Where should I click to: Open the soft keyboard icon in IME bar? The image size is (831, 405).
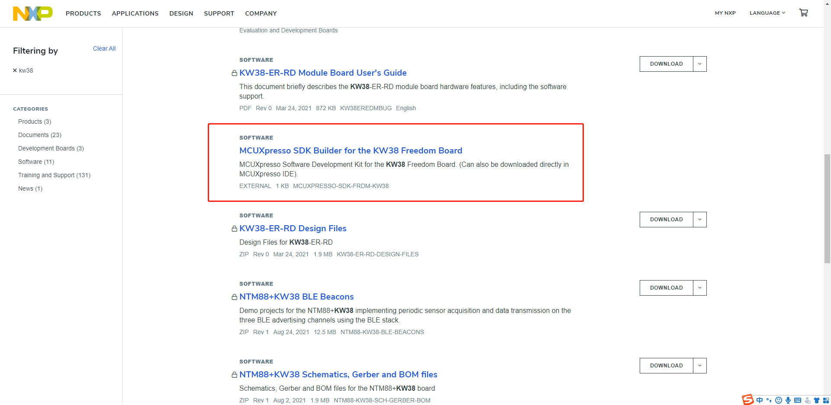click(x=798, y=400)
